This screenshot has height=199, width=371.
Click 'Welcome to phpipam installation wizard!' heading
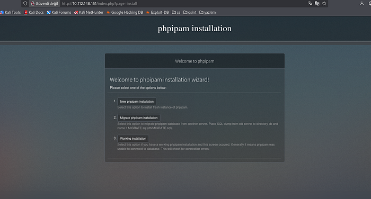click(159, 79)
